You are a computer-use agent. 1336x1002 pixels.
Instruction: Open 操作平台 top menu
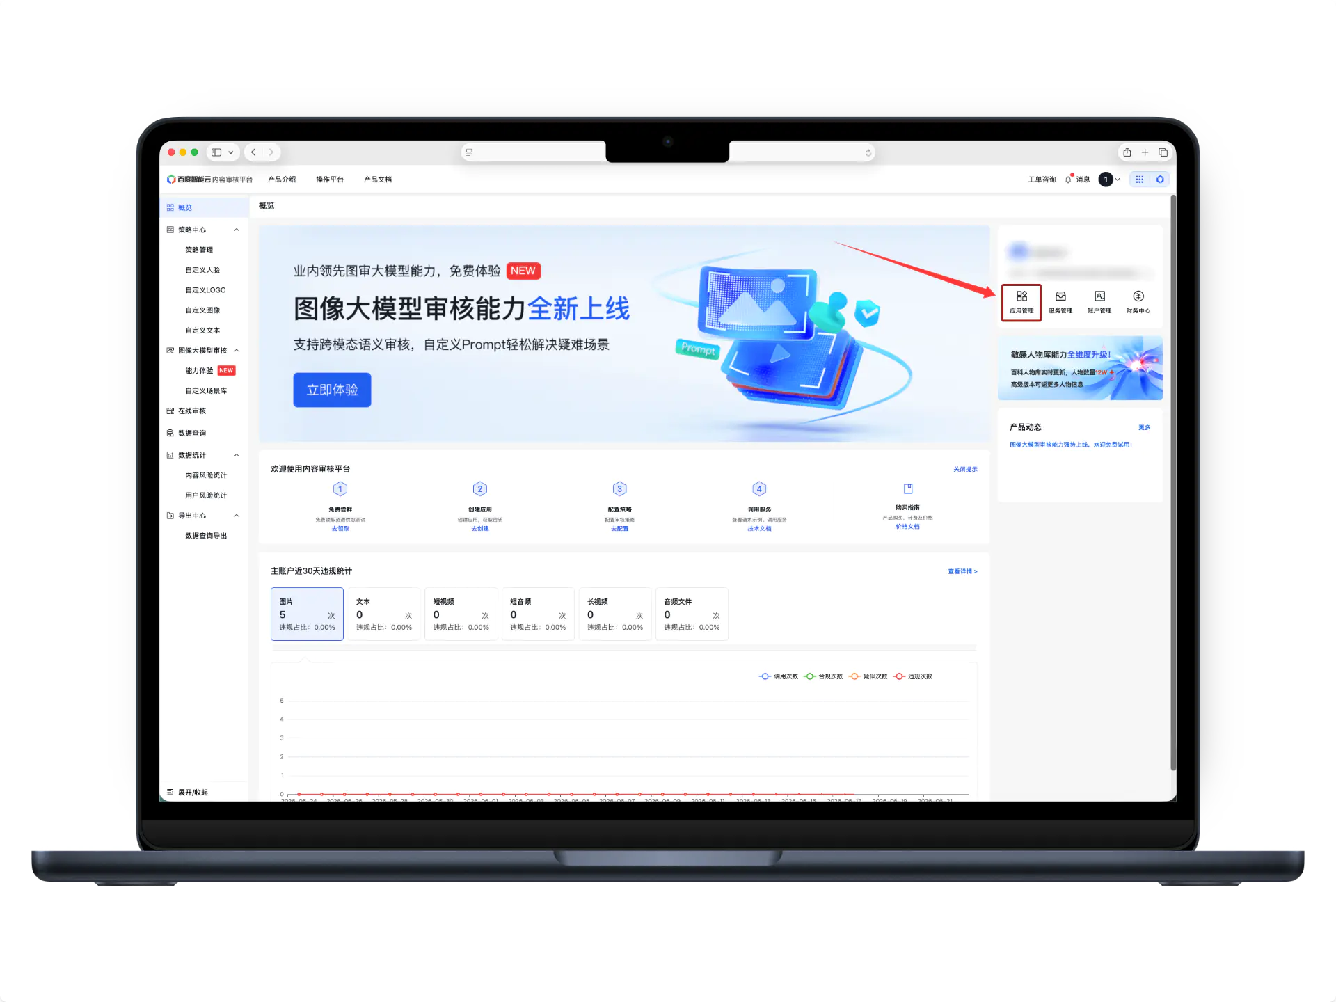330,180
